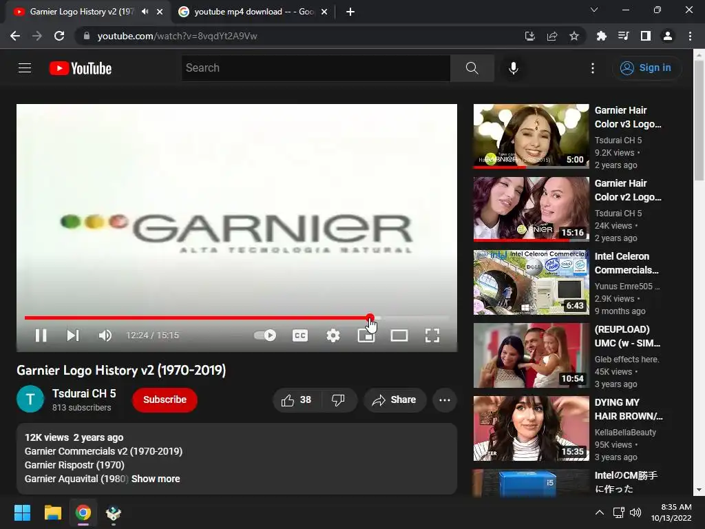Open Windows Start menu

click(22, 512)
